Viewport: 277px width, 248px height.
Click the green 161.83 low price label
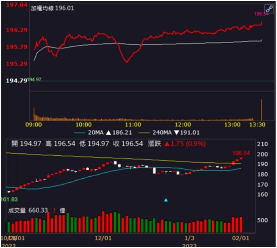click(9, 200)
